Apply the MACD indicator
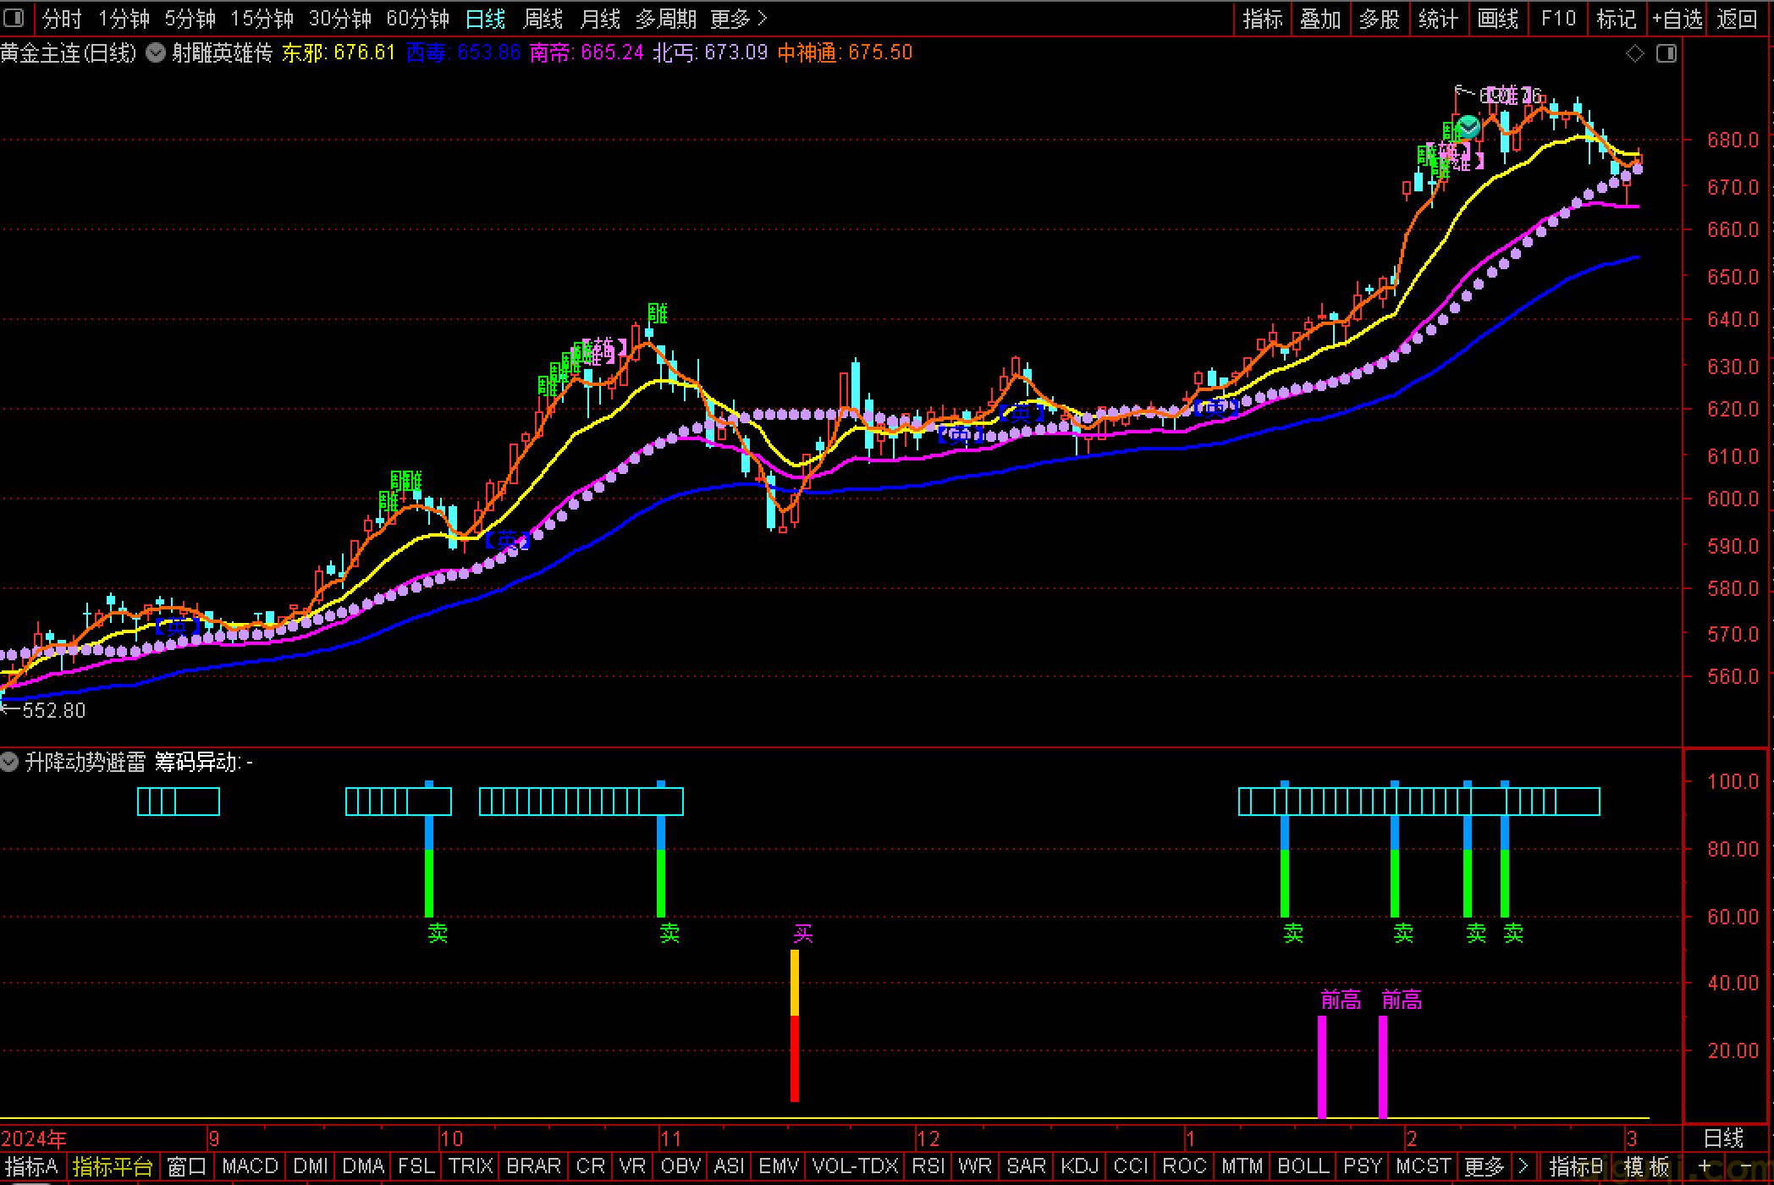1774x1185 pixels. point(250,1166)
